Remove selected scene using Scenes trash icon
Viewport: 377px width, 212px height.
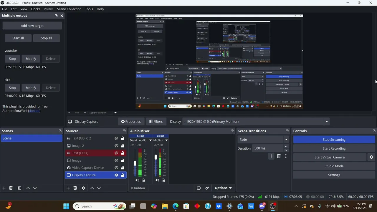pyautogui.click(x=11, y=188)
